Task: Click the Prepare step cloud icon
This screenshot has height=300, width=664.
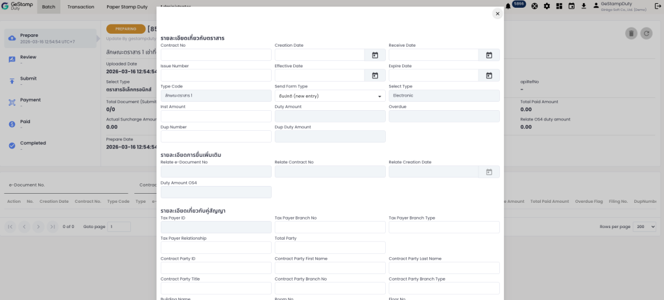Action: pyautogui.click(x=12, y=38)
